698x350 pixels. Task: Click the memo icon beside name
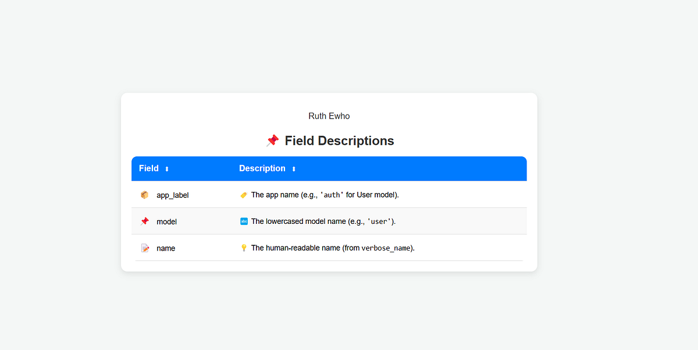click(x=144, y=248)
